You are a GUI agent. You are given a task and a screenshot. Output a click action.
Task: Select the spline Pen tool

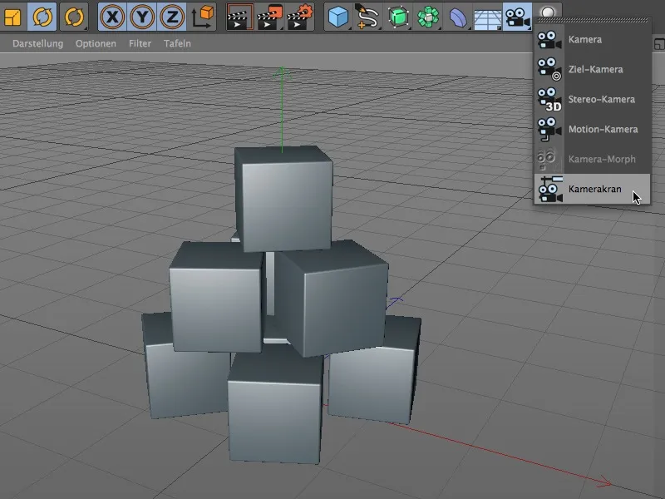[367, 17]
